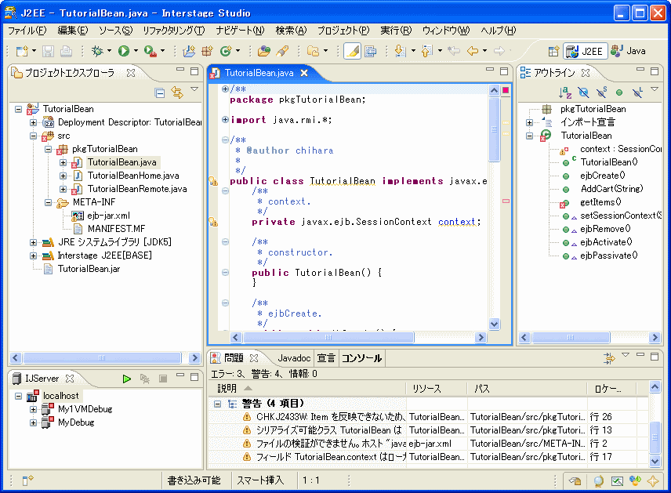Toggle Link with Editor in Project Explorer
671x493 pixels.
177,92
